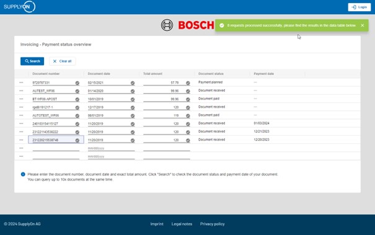Click the check icon beside document 231221143538222
The width and height of the screenshot is (375, 235).
pyautogui.click(x=77, y=132)
